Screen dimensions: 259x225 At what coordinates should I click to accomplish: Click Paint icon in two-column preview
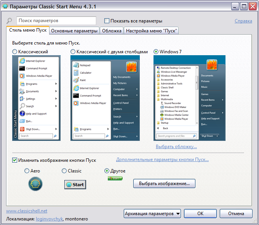tap(76, 80)
